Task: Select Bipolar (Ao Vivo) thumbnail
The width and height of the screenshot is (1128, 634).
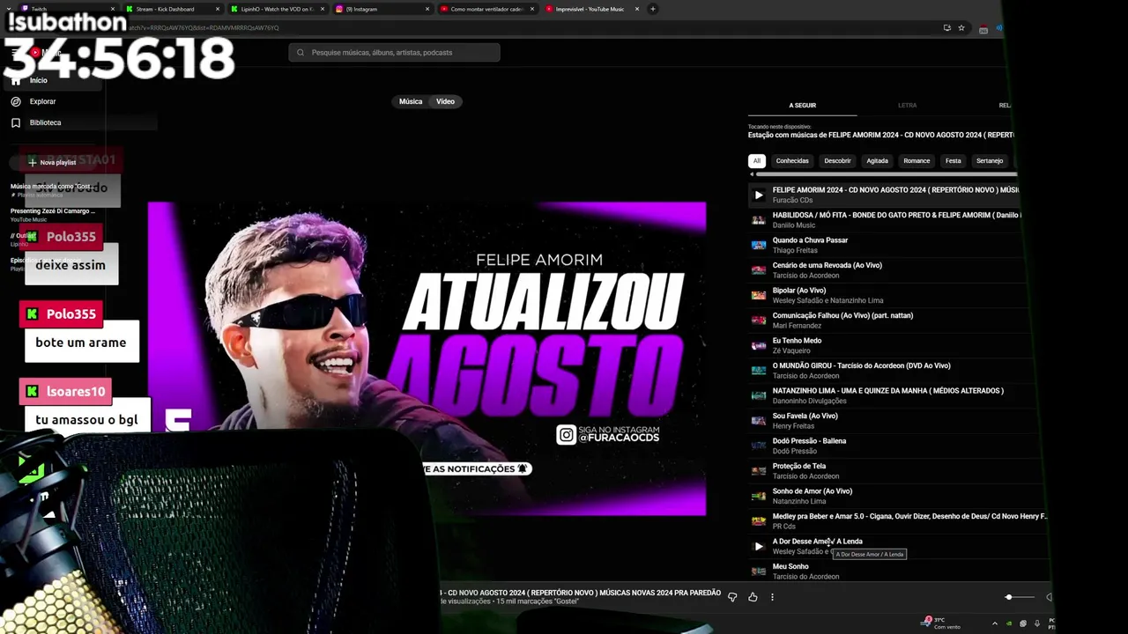Action: (758, 295)
